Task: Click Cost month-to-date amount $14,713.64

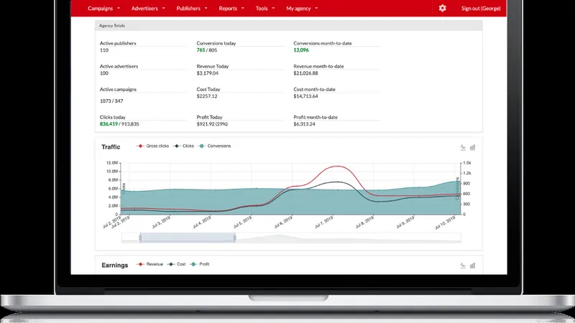Action: pyautogui.click(x=305, y=96)
